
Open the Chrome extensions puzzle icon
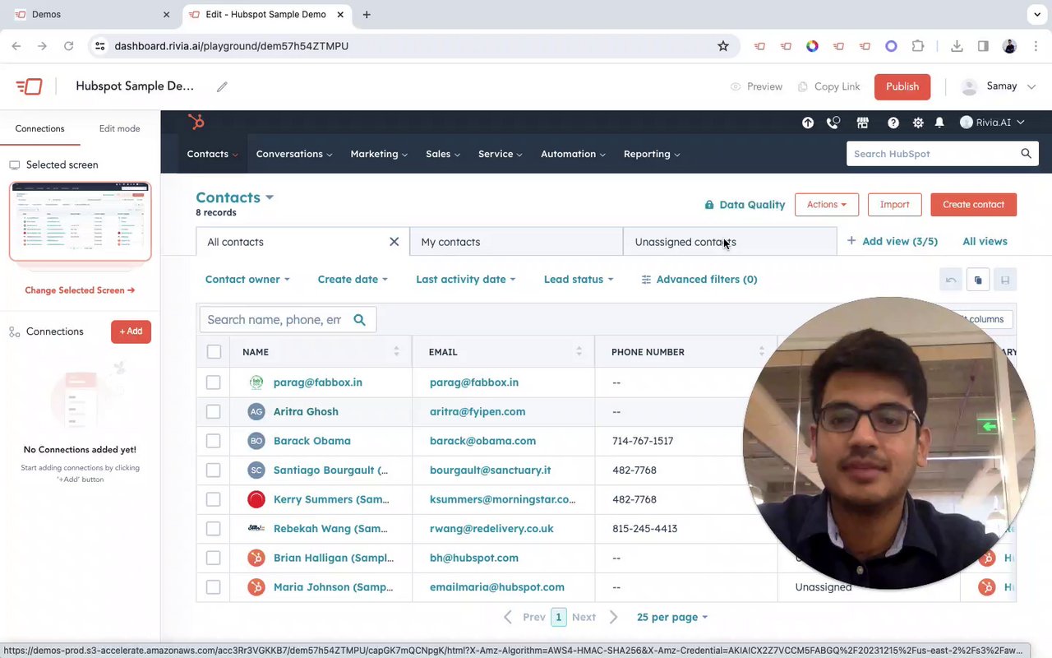[x=918, y=46]
